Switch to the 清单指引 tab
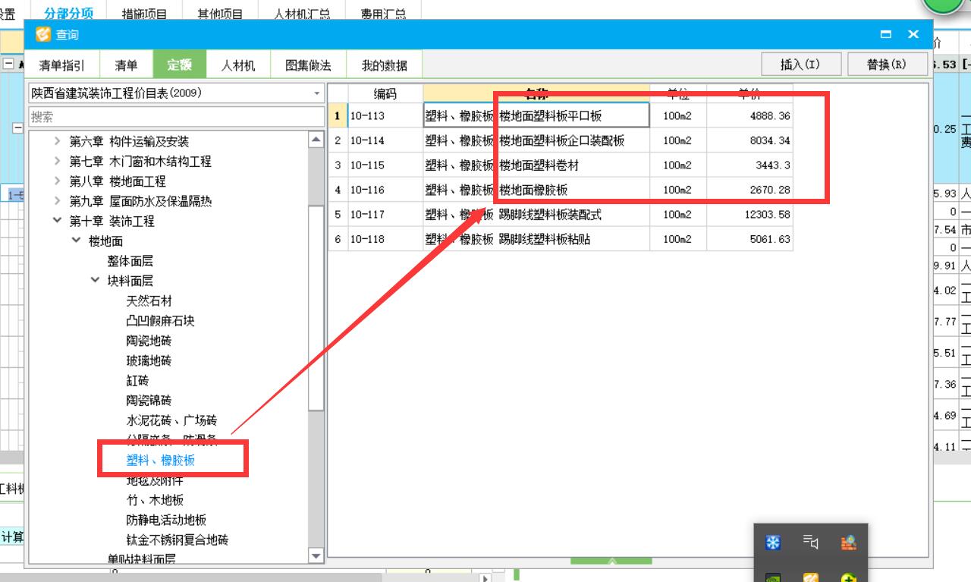The image size is (971, 582). tap(62, 65)
